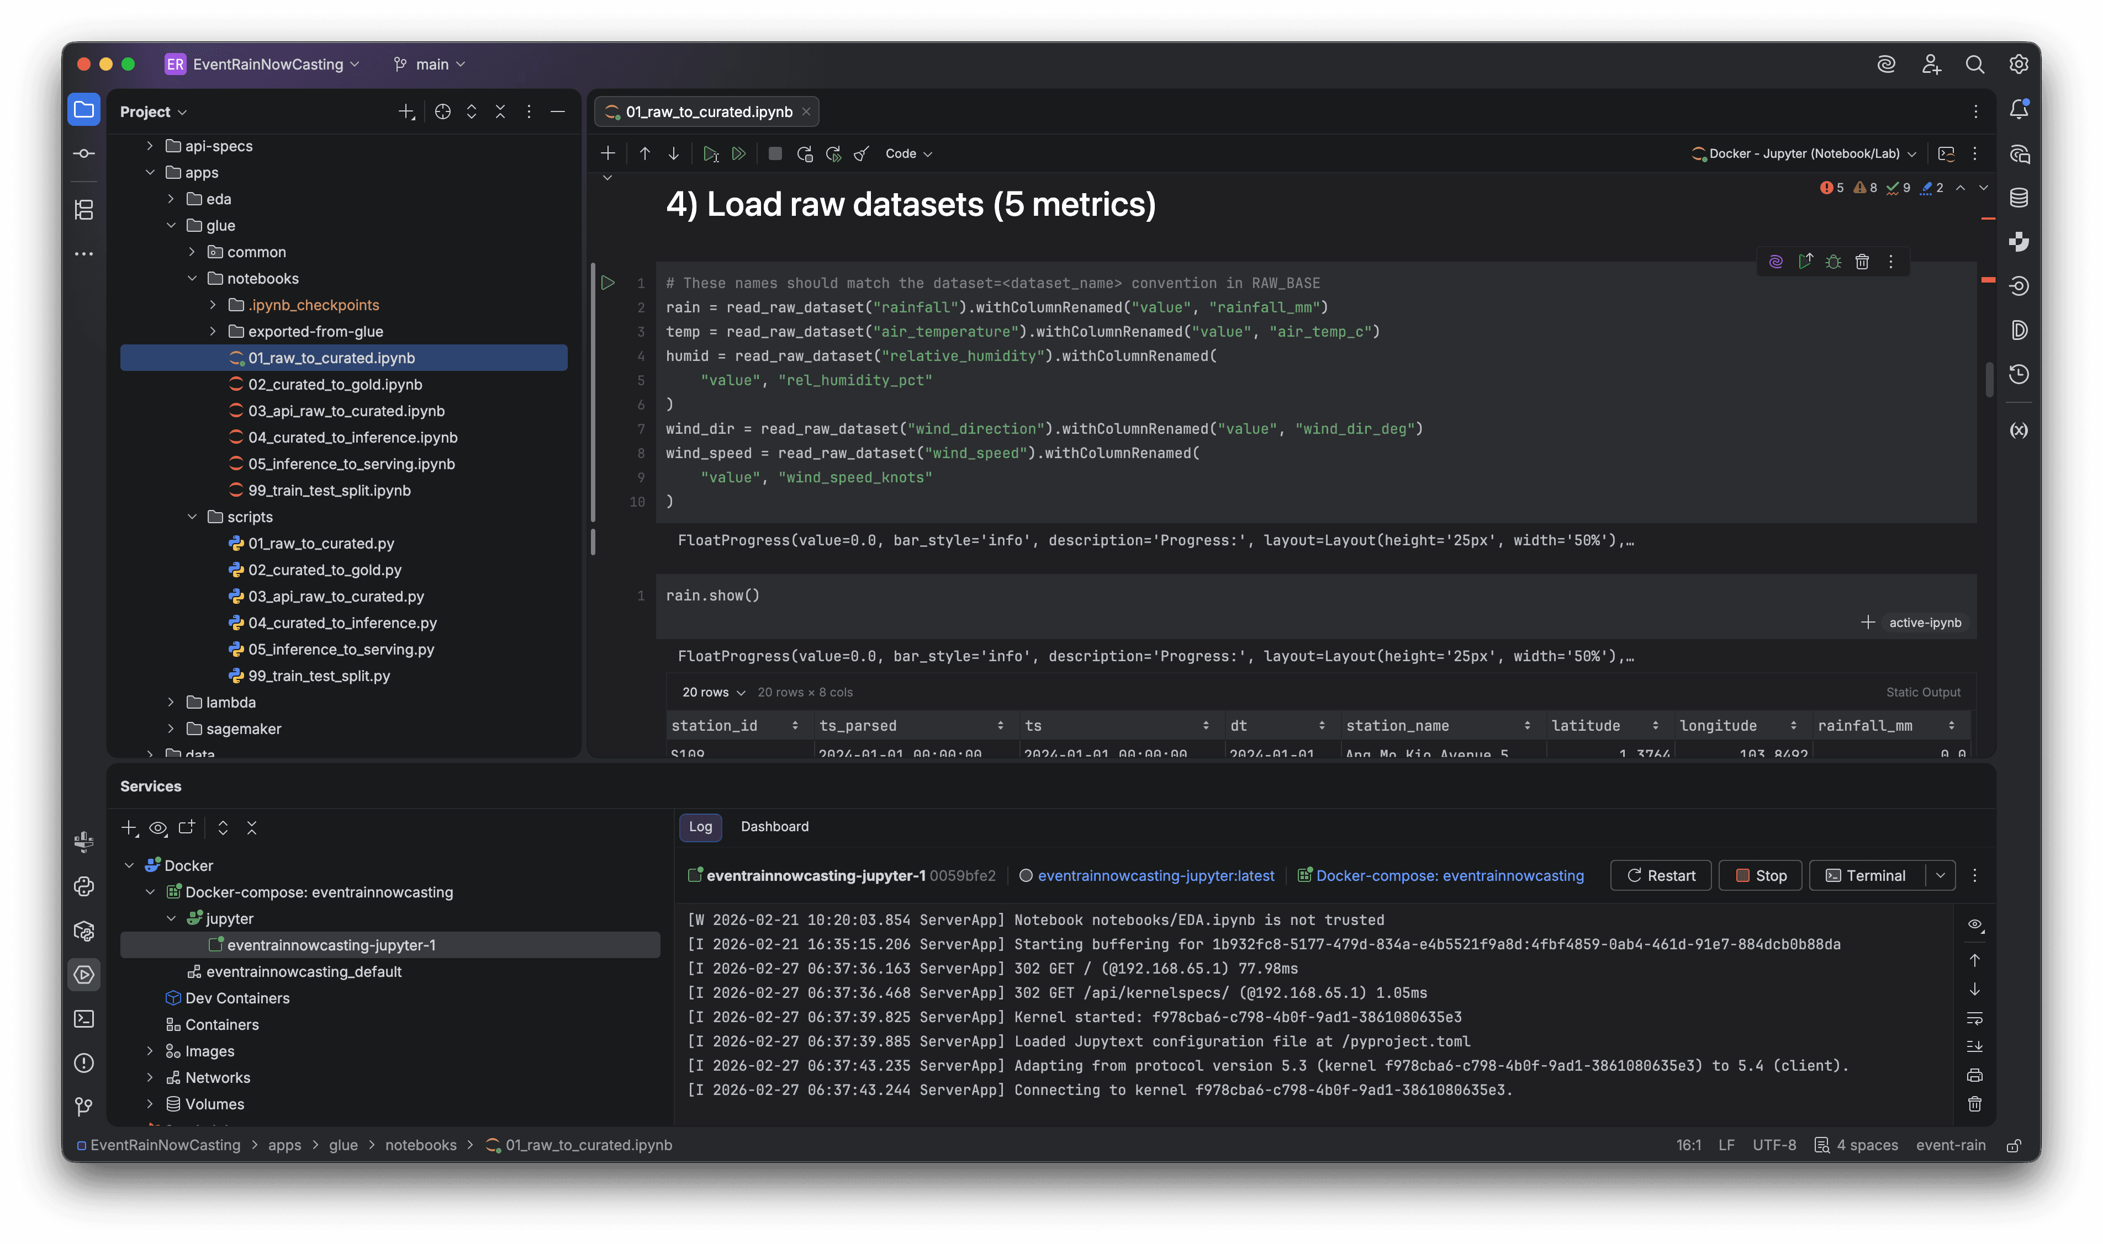This screenshot has height=1244, width=2103.
Task: Stop the jupyter container with the Stop button
Action: 1759,874
